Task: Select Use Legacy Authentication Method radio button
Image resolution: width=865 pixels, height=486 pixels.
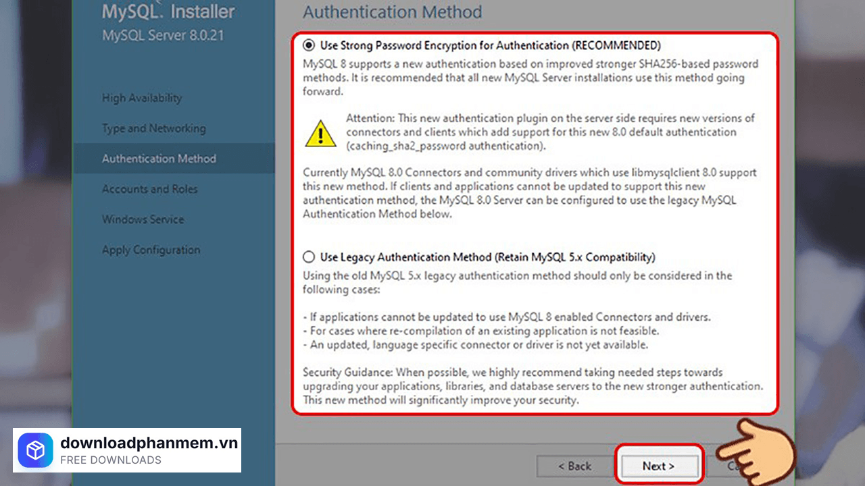Action: [x=309, y=257]
